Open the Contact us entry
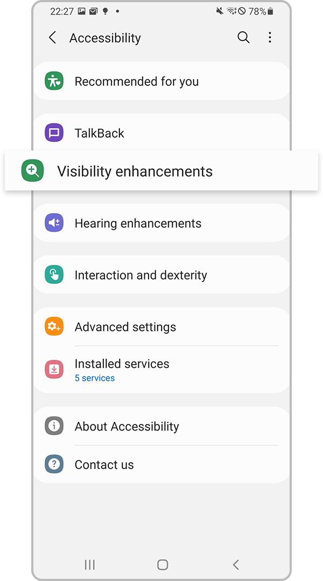Screen dimensions: 323x581 104,464
